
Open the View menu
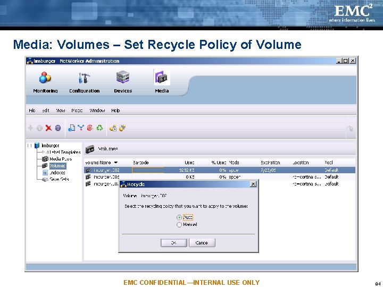(60, 111)
